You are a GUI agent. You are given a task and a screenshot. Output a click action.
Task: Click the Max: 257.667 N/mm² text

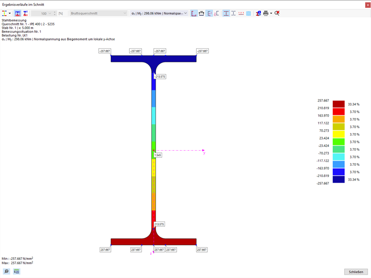click(17, 263)
